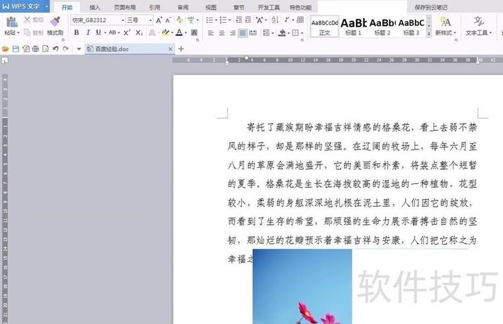Open the 审阅 (Review) tab
This screenshot has height=324, width=503.
click(x=183, y=7)
